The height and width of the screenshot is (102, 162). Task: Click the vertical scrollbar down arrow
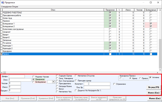click(160, 70)
